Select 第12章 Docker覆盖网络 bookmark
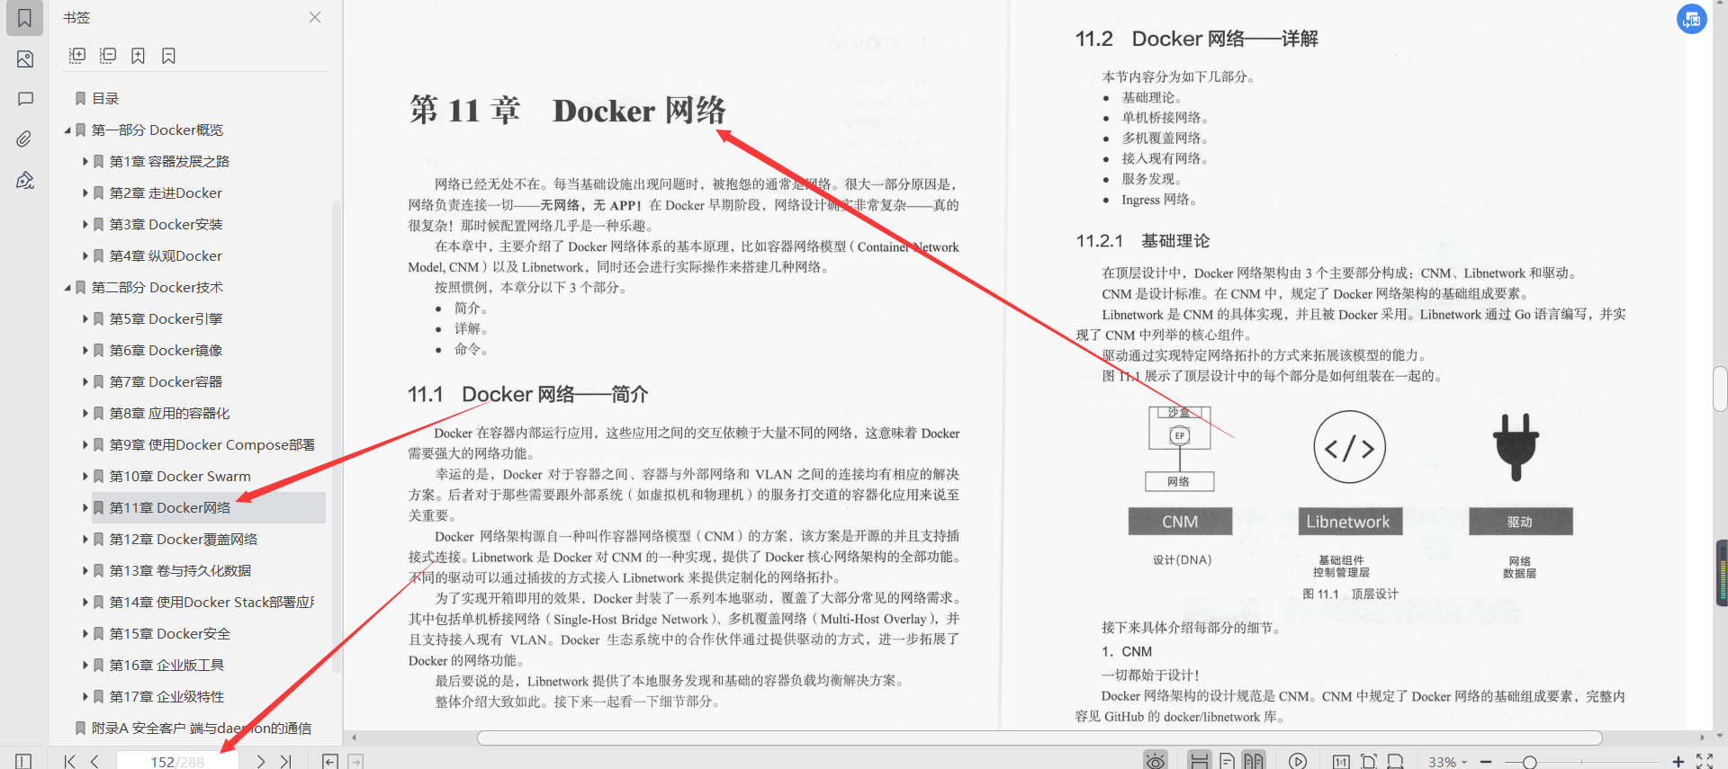1728x769 pixels. pos(184,540)
